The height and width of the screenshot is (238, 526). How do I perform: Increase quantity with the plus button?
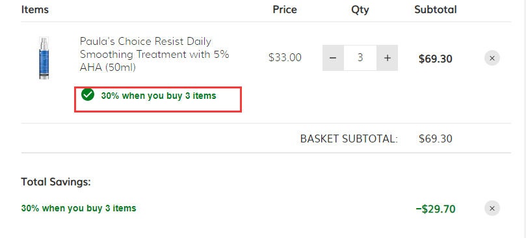tap(388, 58)
